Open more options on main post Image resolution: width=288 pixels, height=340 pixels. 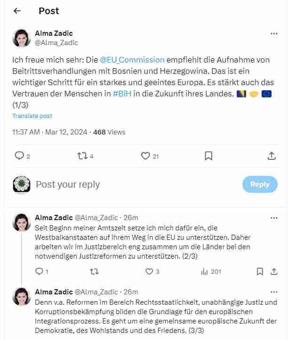[274, 33]
